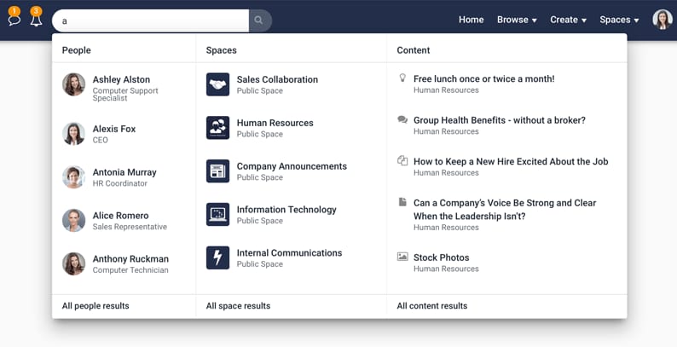Click the 'Computer Technician' text

(x=130, y=270)
